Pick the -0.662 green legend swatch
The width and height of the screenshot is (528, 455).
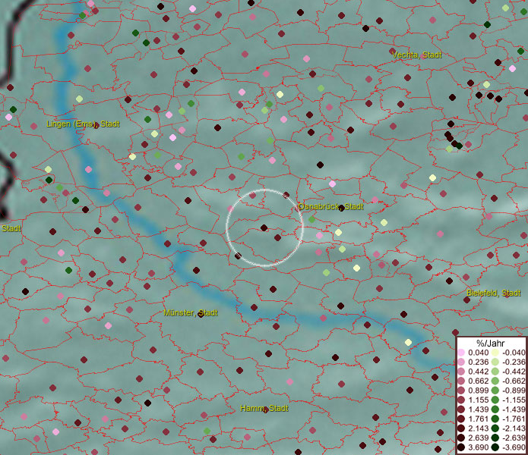tap(495, 381)
